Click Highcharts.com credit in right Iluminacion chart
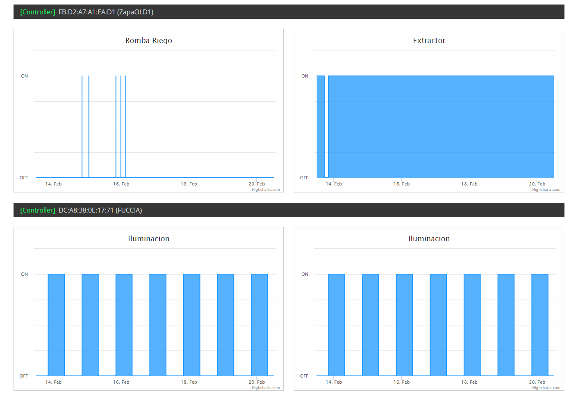Screen dimensions: 578x396 click(546, 388)
